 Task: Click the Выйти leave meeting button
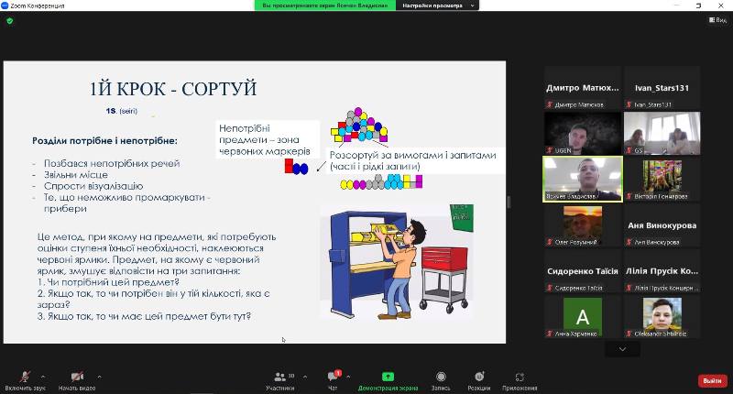pyautogui.click(x=713, y=381)
